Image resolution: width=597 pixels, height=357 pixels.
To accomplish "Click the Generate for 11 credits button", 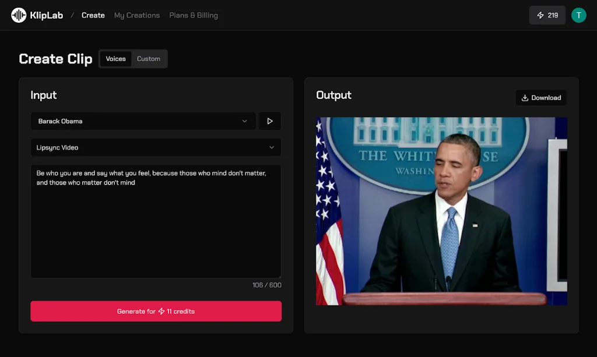I will pyautogui.click(x=156, y=311).
